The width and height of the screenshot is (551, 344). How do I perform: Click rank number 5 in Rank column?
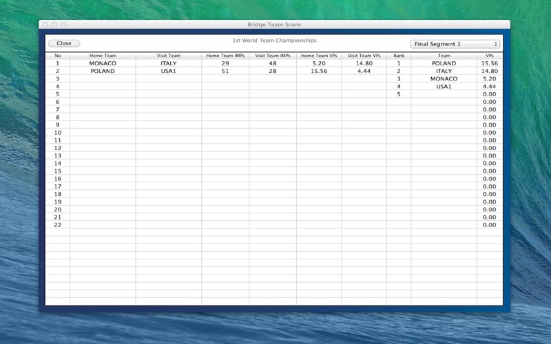399,94
